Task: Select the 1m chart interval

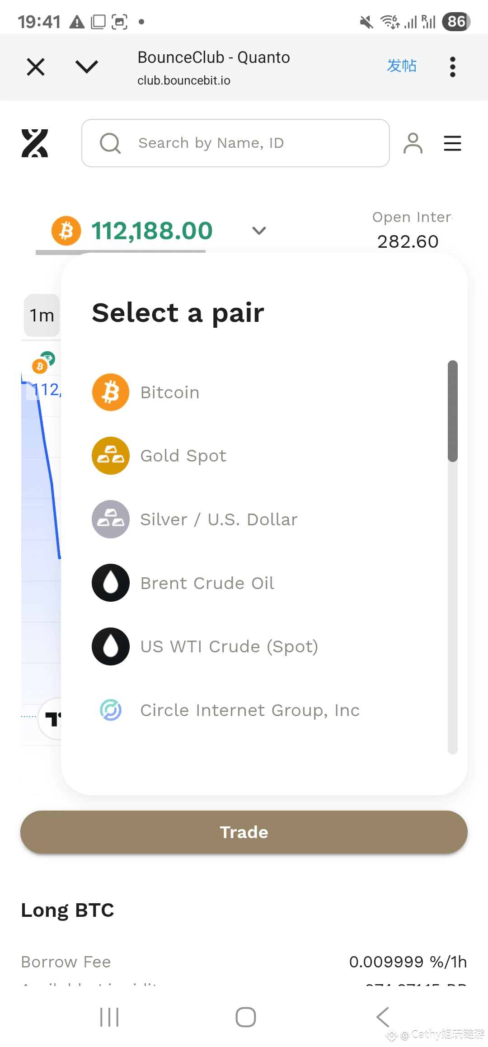Action: 42,315
